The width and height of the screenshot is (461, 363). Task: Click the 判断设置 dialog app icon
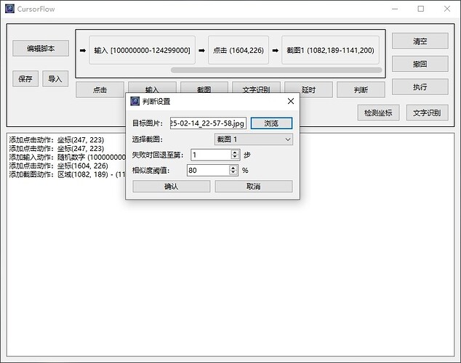click(x=135, y=101)
